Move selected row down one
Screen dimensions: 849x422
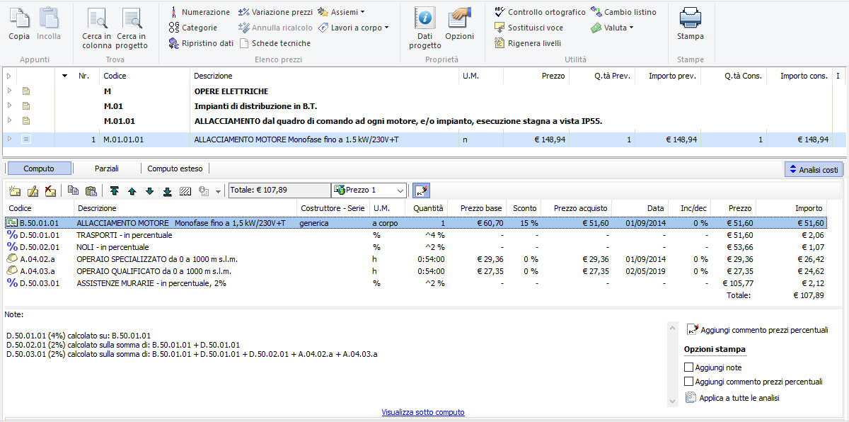tap(149, 190)
